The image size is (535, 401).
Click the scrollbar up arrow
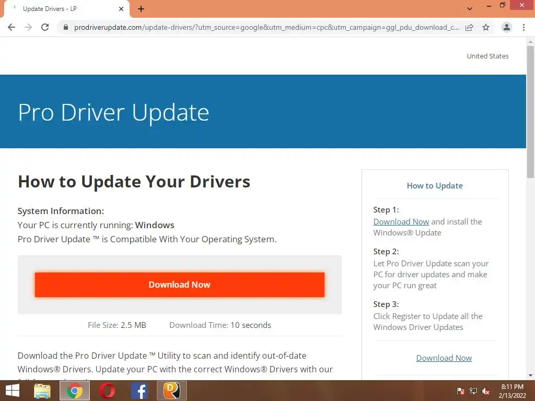[530, 42]
